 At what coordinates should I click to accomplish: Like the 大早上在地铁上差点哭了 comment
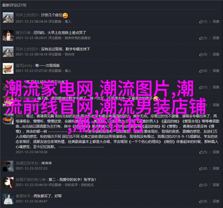coord(203,38)
